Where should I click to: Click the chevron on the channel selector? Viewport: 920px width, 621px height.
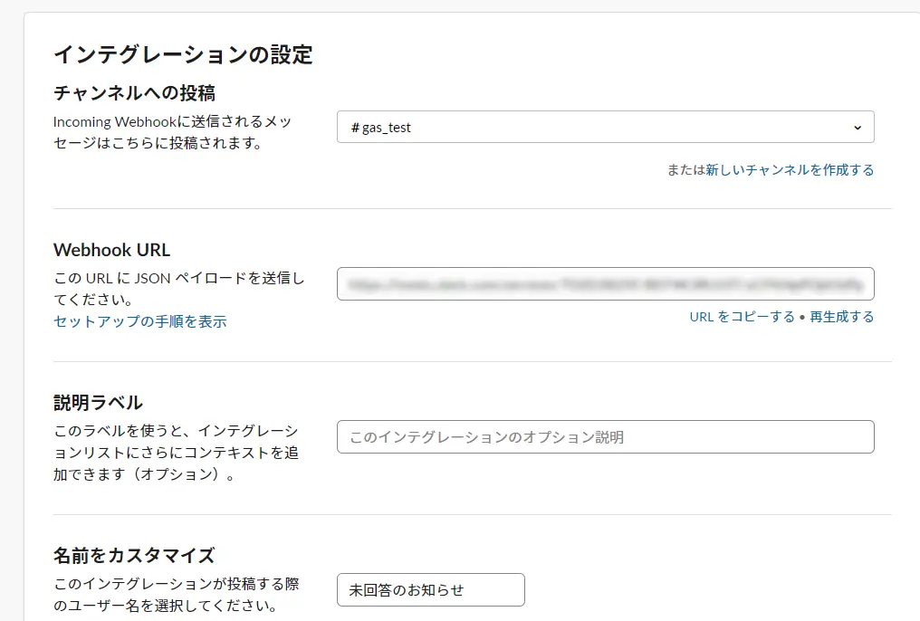pyautogui.click(x=858, y=127)
